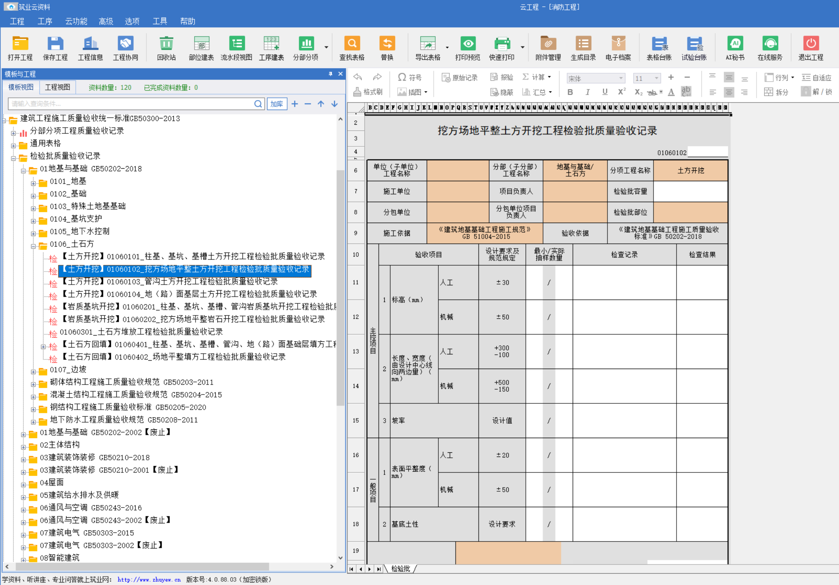
Task: Collapse the 0106_土石方 folder
Action: [33, 246]
